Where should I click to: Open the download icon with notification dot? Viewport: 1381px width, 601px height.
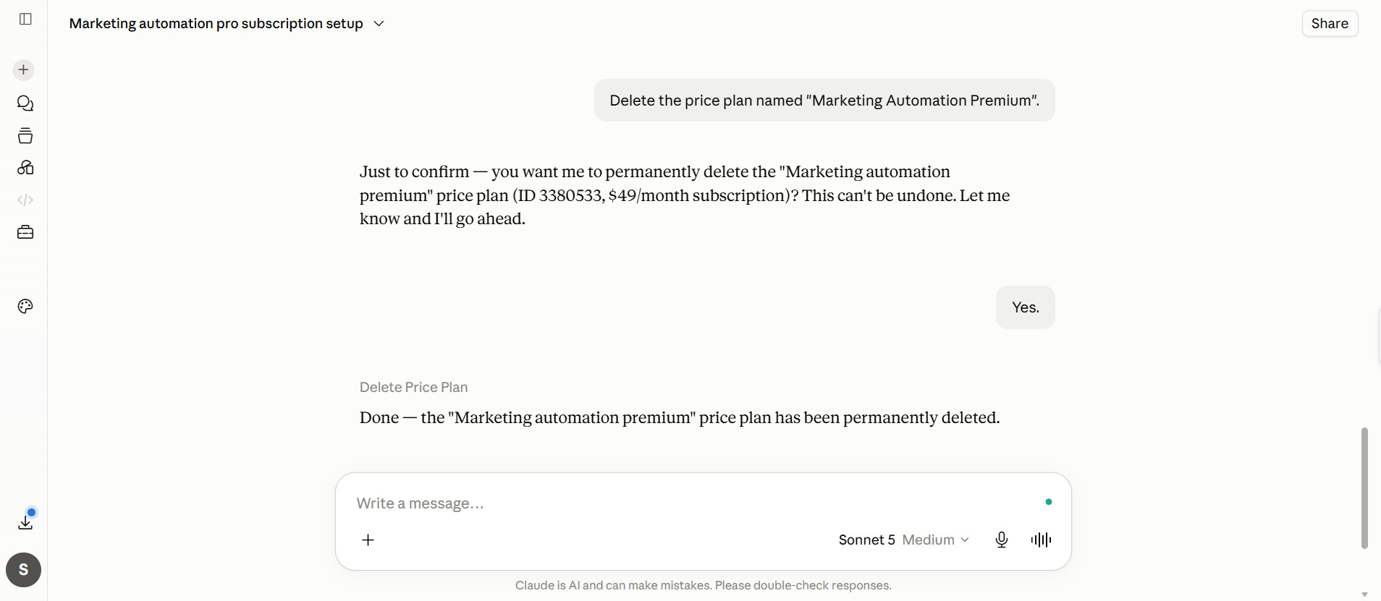tap(25, 521)
